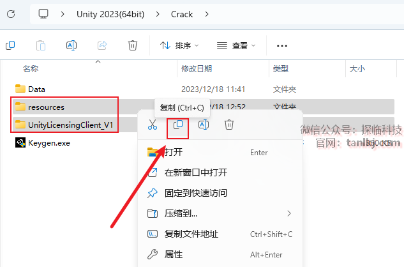Click the rename icon in top toolbar
Image resolution: width=404 pixels, height=267 pixels.
[x=71, y=45]
